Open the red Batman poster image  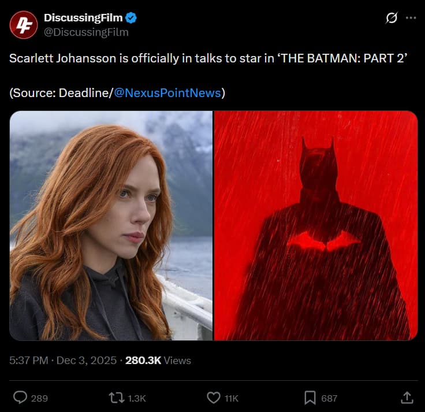[316, 225]
